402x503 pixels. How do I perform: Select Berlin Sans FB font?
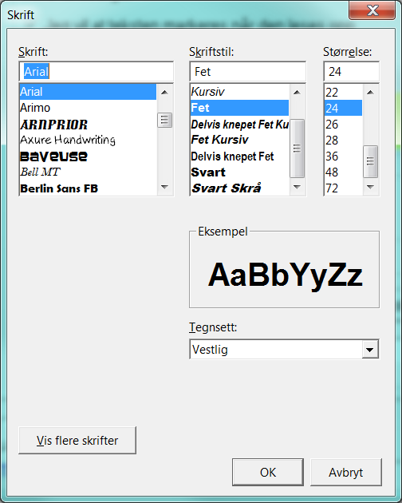pos(88,188)
